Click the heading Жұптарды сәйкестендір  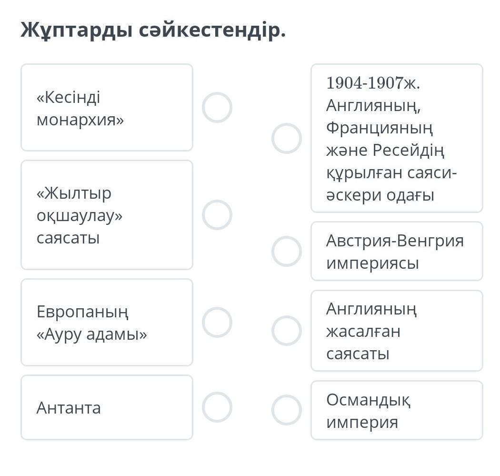(153, 30)
